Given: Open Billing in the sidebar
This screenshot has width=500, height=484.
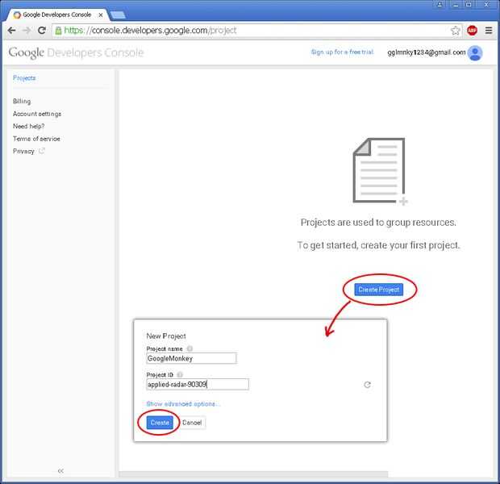Looking at the screenshot, I should click(22, 101).
